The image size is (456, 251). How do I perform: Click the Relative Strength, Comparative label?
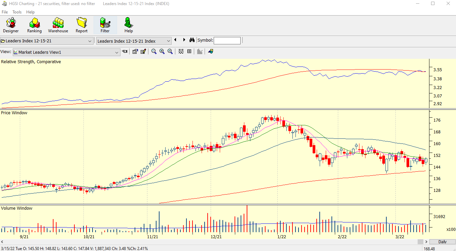pos(31,62)
